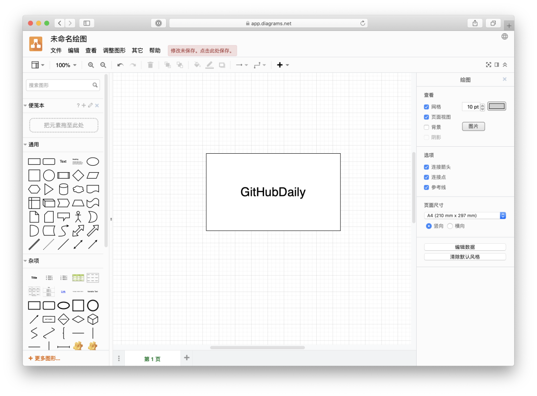Toggle the 连接箭头 checkbox

[x=427, y=167]
